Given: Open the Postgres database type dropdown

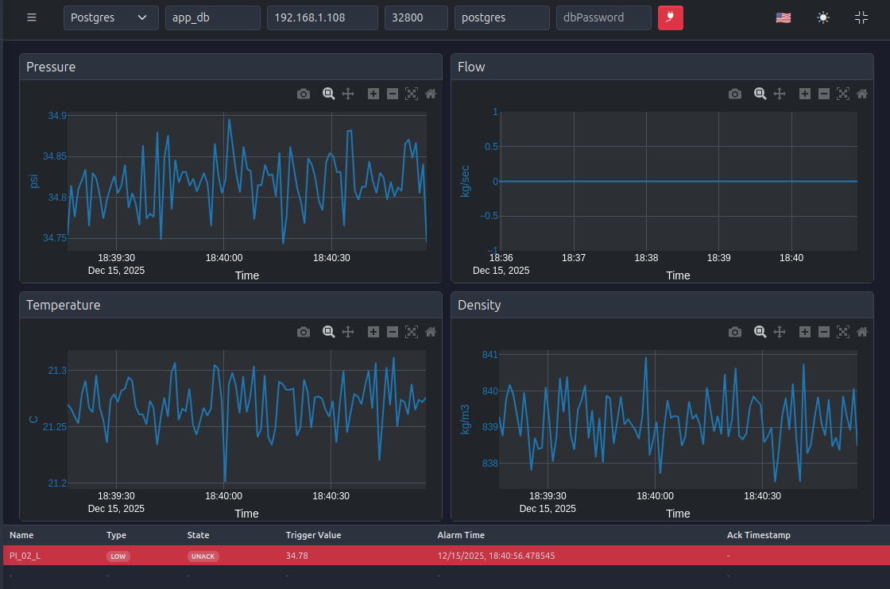Looking at the screenshot, I should click(110, 17).
